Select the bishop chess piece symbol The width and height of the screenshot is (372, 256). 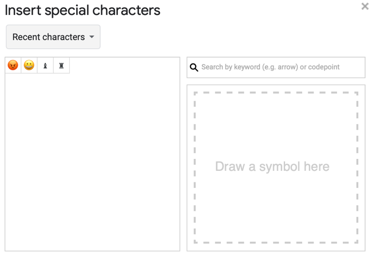45,66
